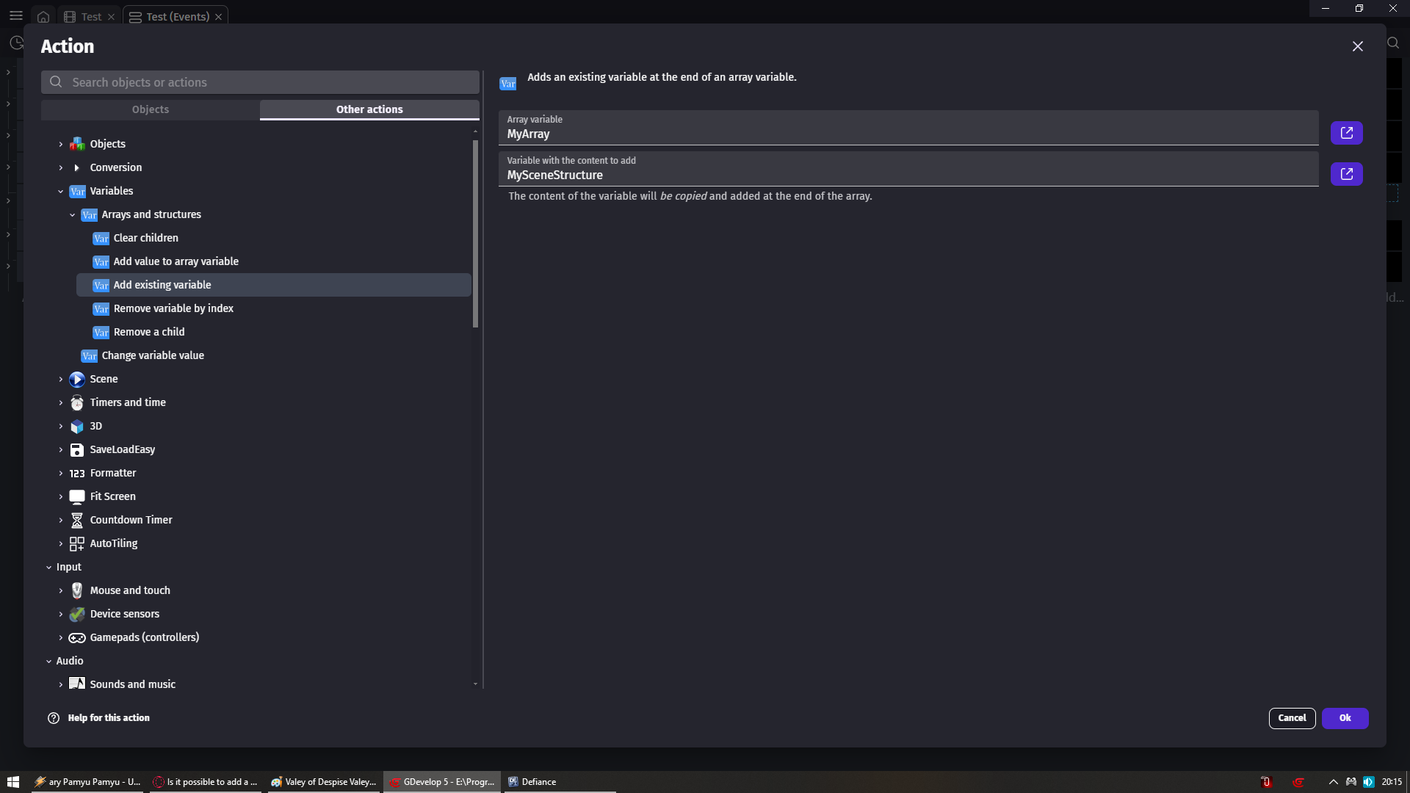Focus the Search objects or actions field

pyautogui.click(x=260, y=82)
